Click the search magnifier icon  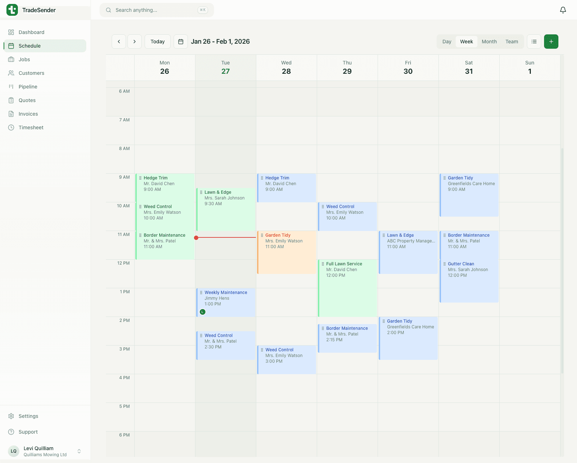point(108,10)
